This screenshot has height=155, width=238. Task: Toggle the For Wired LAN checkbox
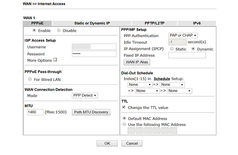pos(30,79)
